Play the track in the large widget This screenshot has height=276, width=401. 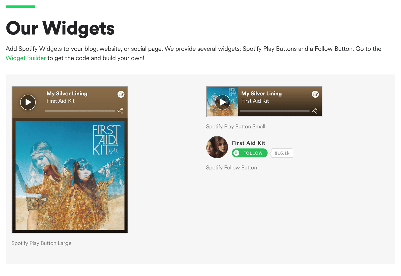[28, 102]
